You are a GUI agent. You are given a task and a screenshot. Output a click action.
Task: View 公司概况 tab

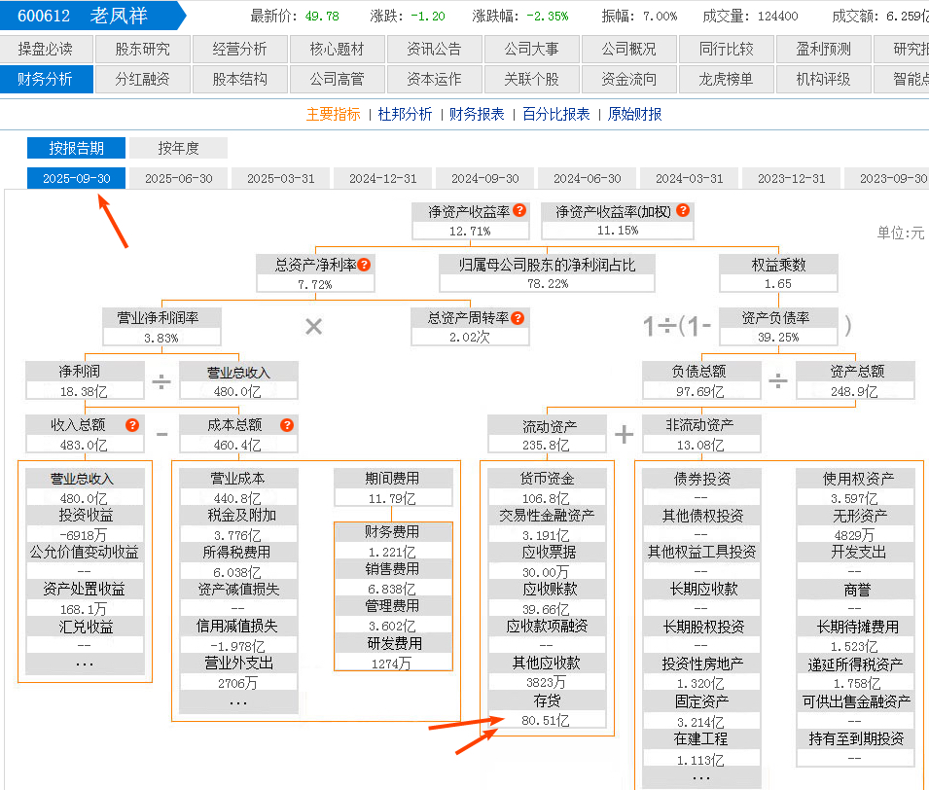[628, 50]
